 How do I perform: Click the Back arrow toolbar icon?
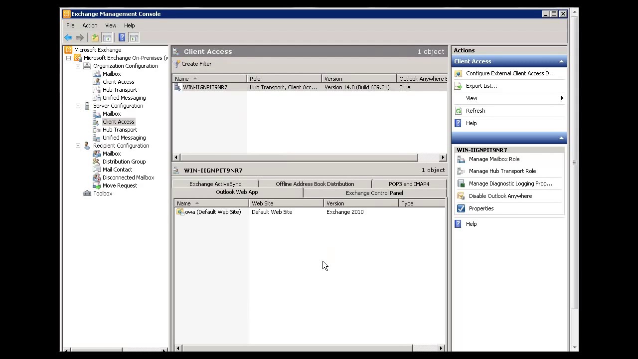tap(68, 37)
